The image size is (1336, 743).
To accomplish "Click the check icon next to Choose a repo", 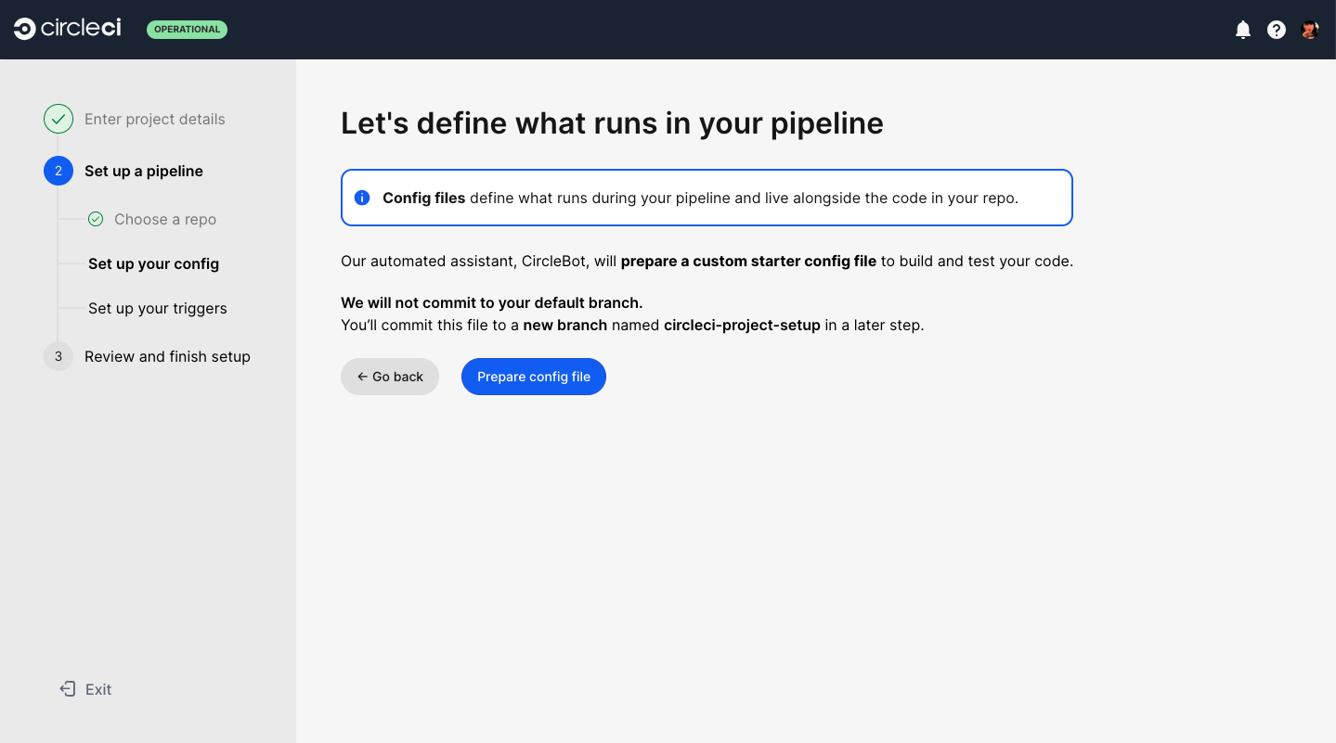I will tap(96, 219).
